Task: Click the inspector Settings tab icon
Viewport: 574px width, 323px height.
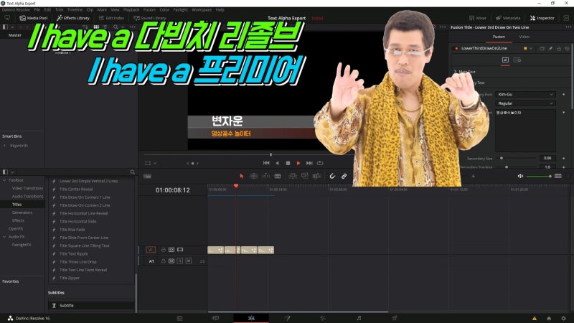Action: [517, 60]
